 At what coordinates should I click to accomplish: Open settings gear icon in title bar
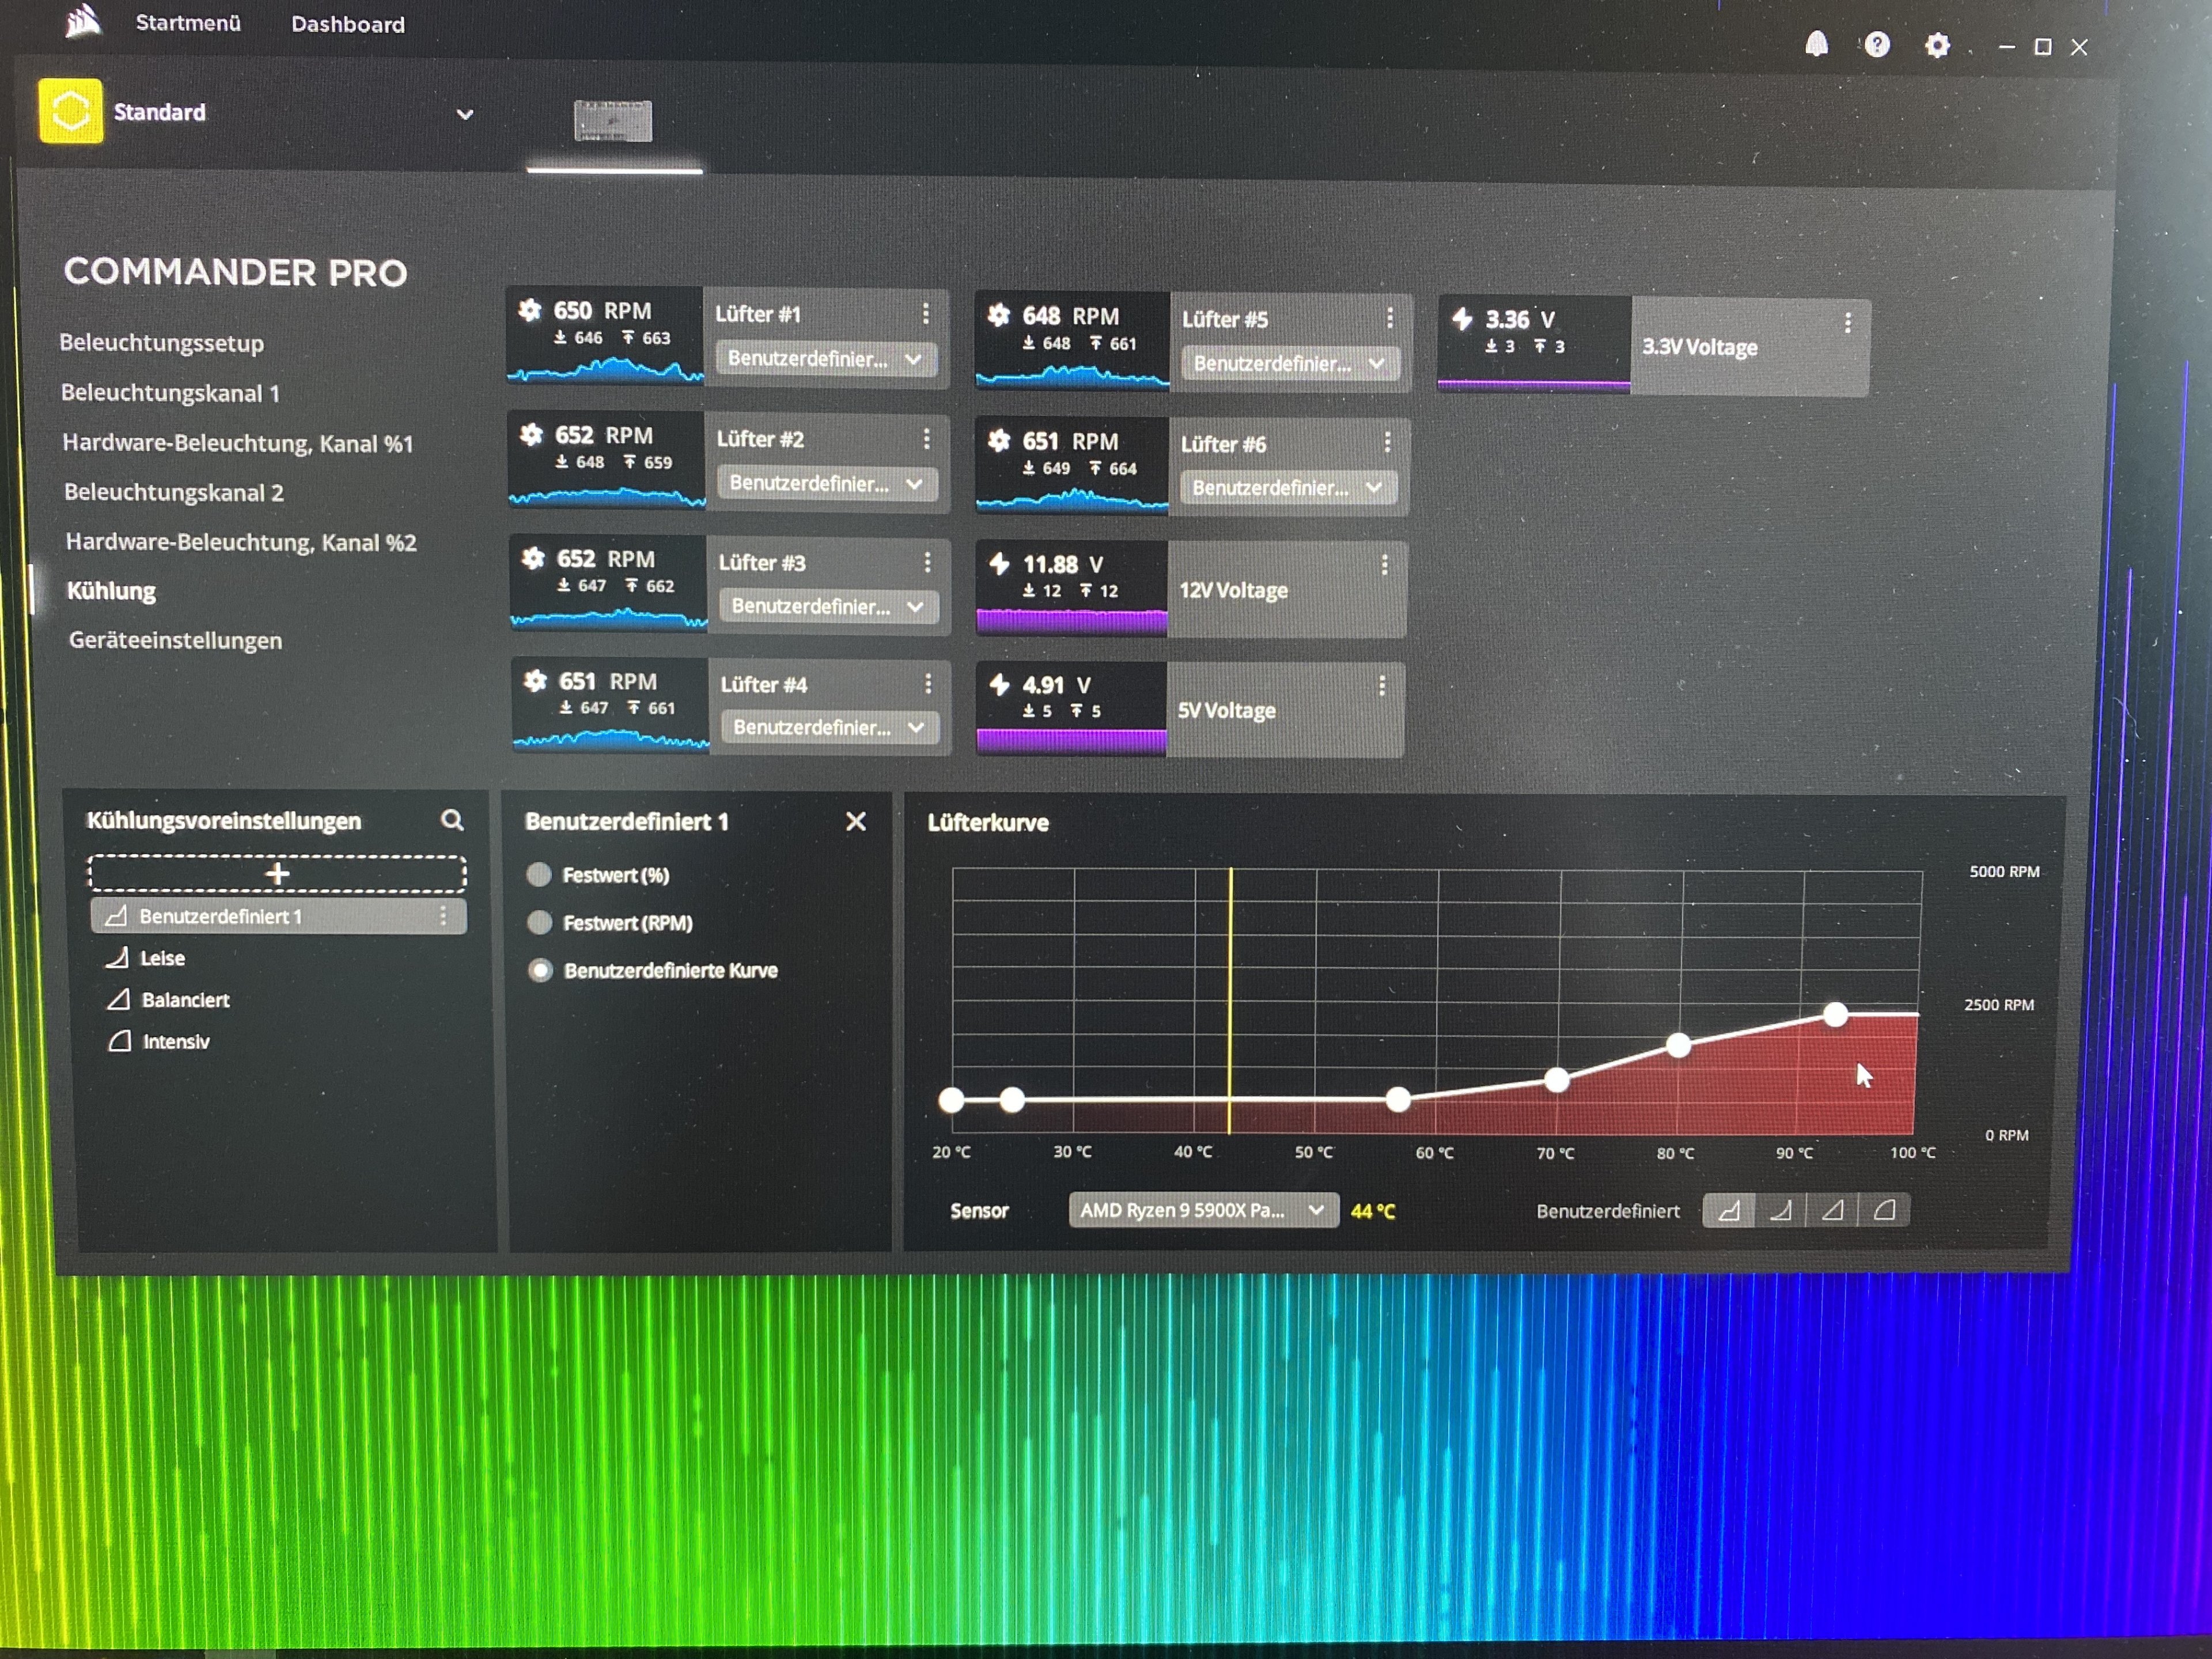1937,45
